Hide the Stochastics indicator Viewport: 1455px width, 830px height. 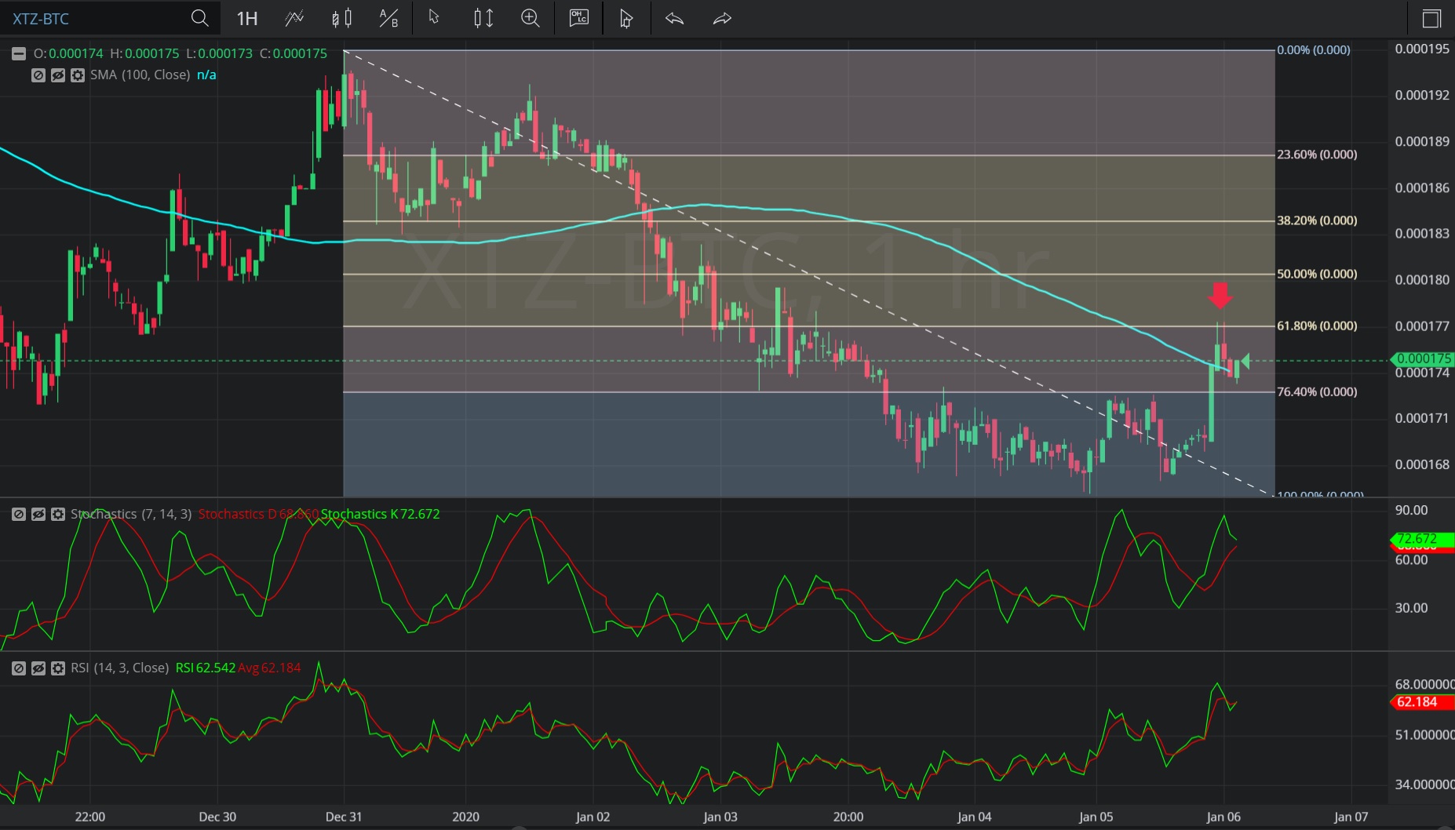click(38, 515)
